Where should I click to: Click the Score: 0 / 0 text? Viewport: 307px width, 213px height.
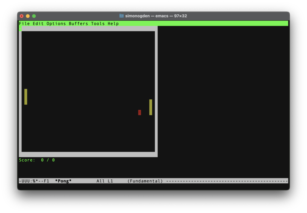click(37, 160)
